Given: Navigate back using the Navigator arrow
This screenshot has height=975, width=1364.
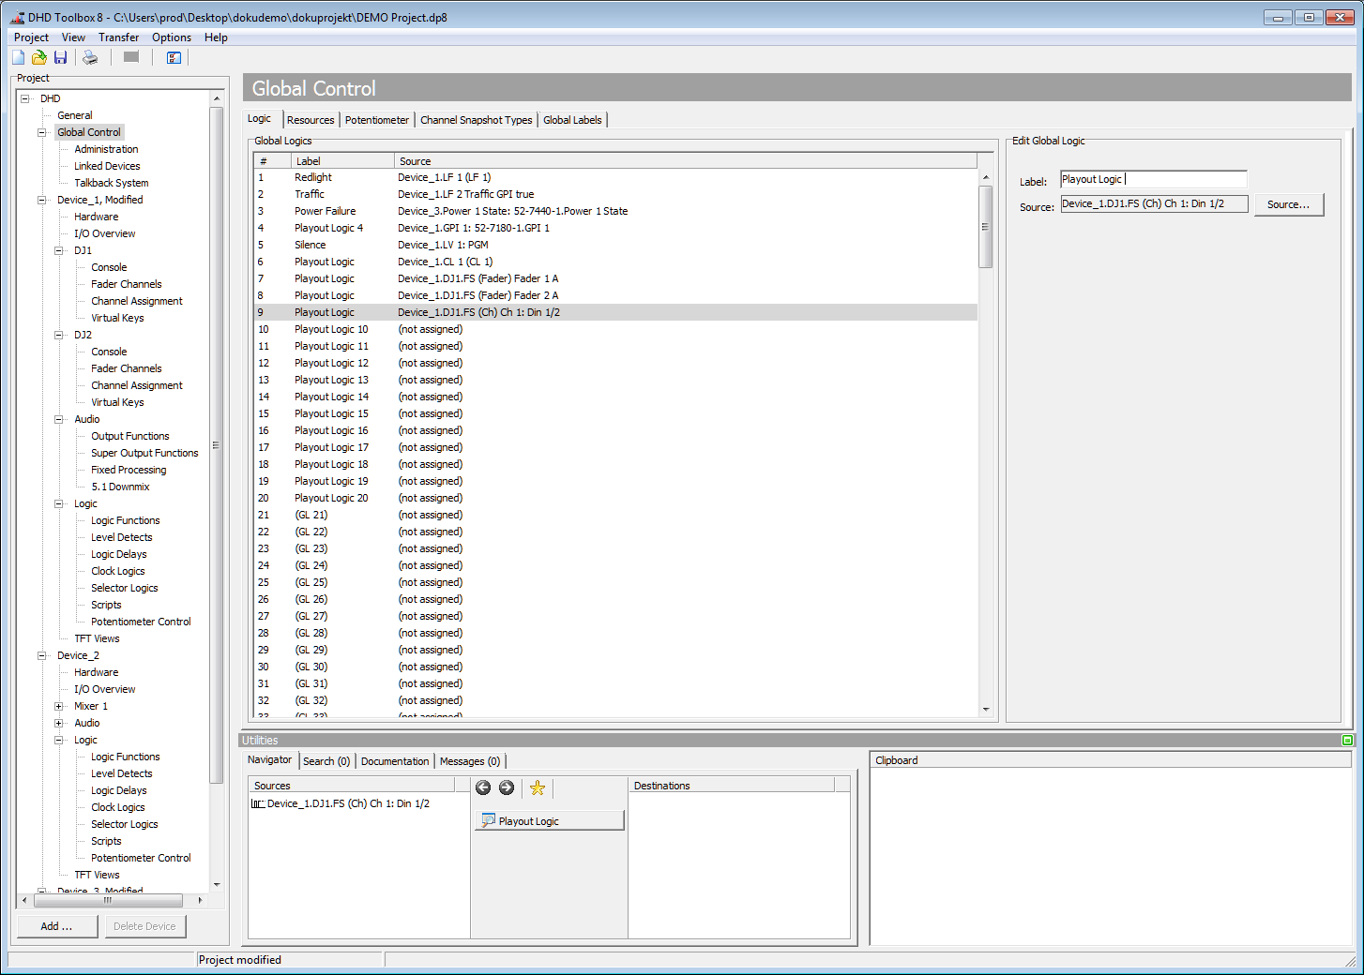Looking at the screenshot, I should tap(483, 787).
